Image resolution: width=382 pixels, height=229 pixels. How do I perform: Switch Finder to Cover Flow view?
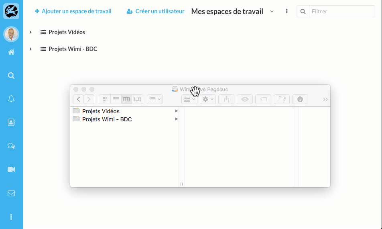[x=138, y=99]
